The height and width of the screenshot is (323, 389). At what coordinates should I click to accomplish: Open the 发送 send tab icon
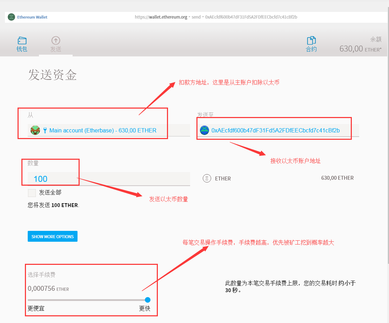(x=56, y=40)
